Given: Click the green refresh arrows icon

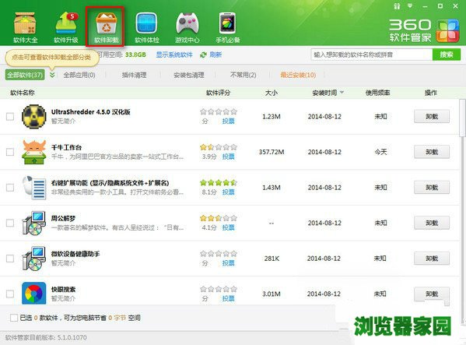Looking at the screenshot, I should tap(203, 55).
